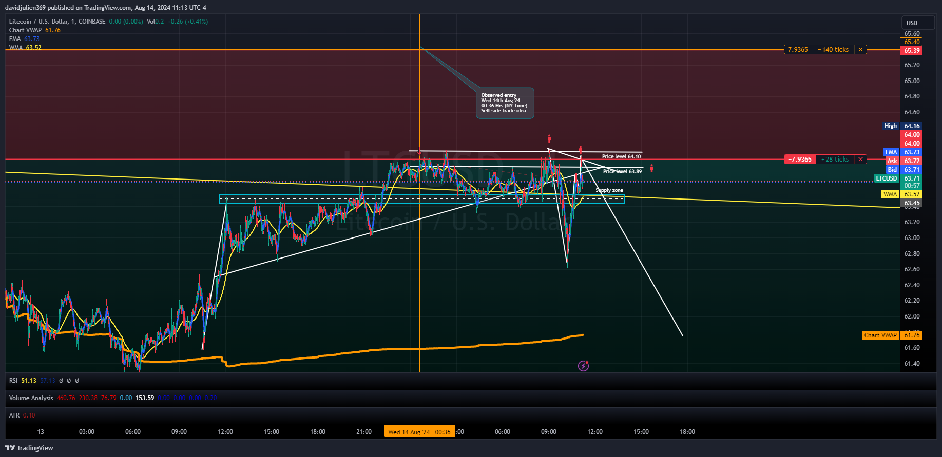The height and width of the screenshot is (457, 942).
Task: Click the TradingView logo
Action: (29, 448)
